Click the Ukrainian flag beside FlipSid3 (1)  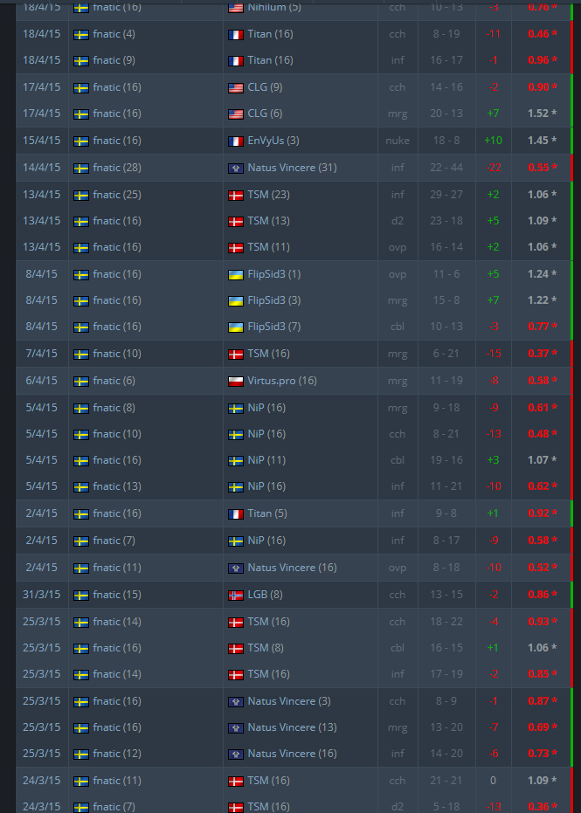point(236,274)
